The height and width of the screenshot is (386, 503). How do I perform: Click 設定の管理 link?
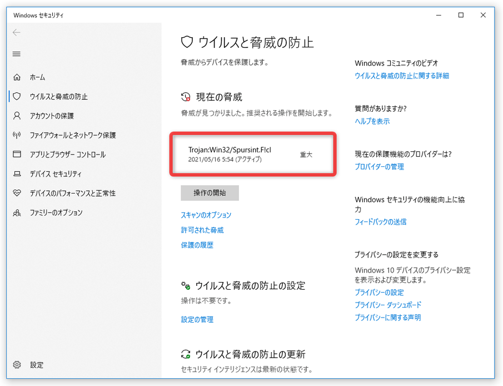[x=197, y=319]
